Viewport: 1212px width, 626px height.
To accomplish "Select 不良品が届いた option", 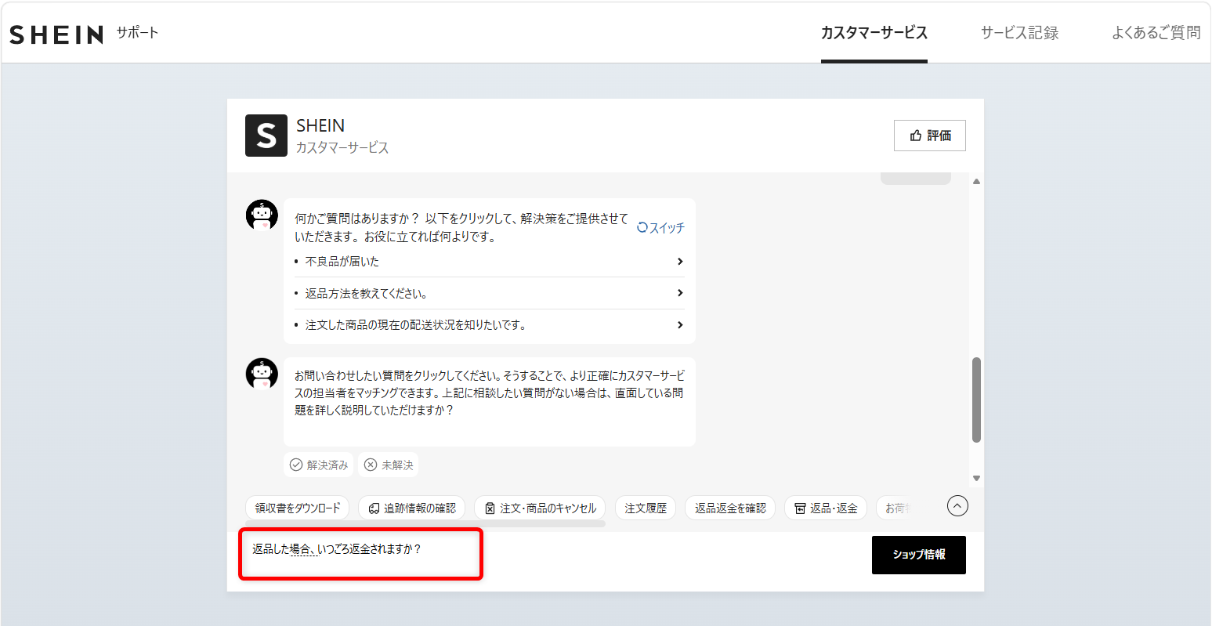I will (x=490, y=262).
